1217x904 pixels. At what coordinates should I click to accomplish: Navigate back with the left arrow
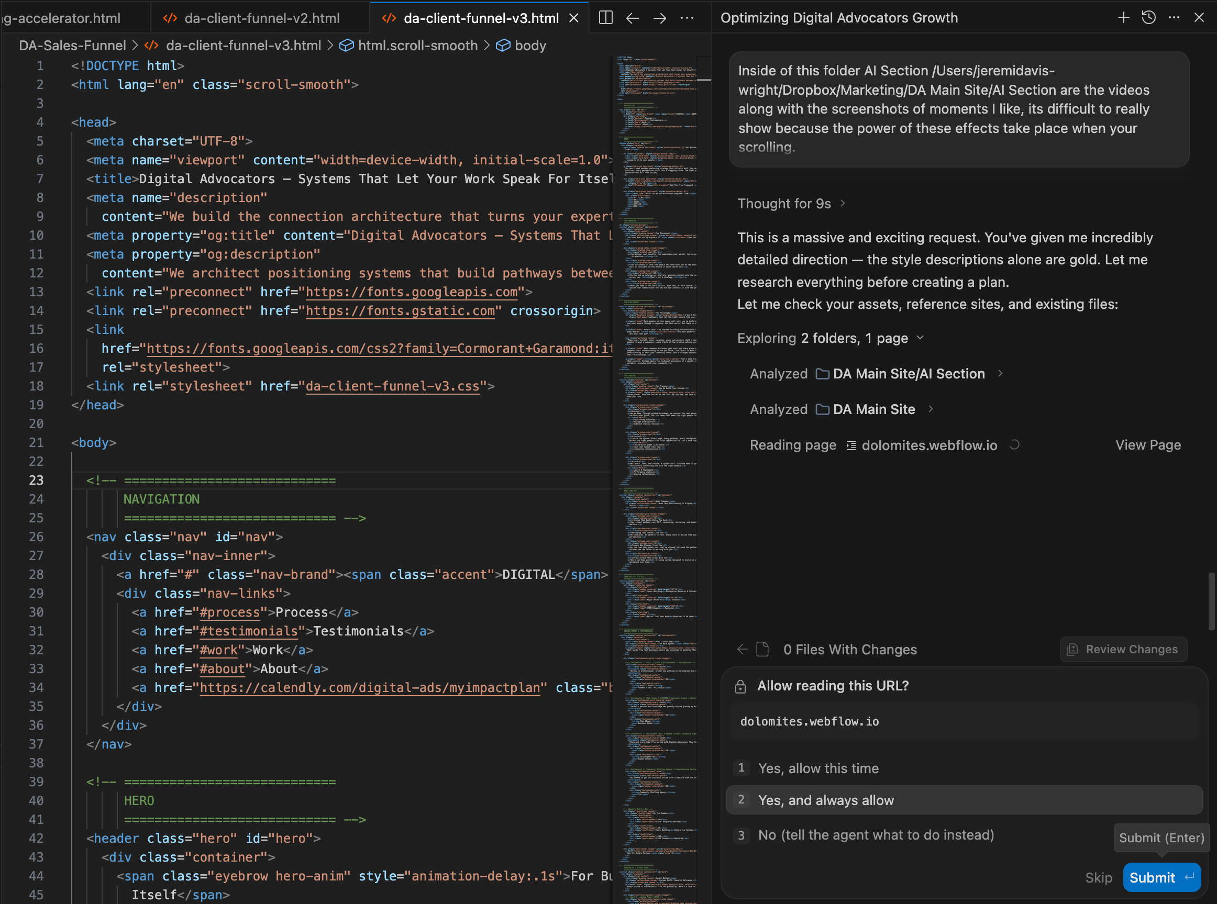[632, 18]
